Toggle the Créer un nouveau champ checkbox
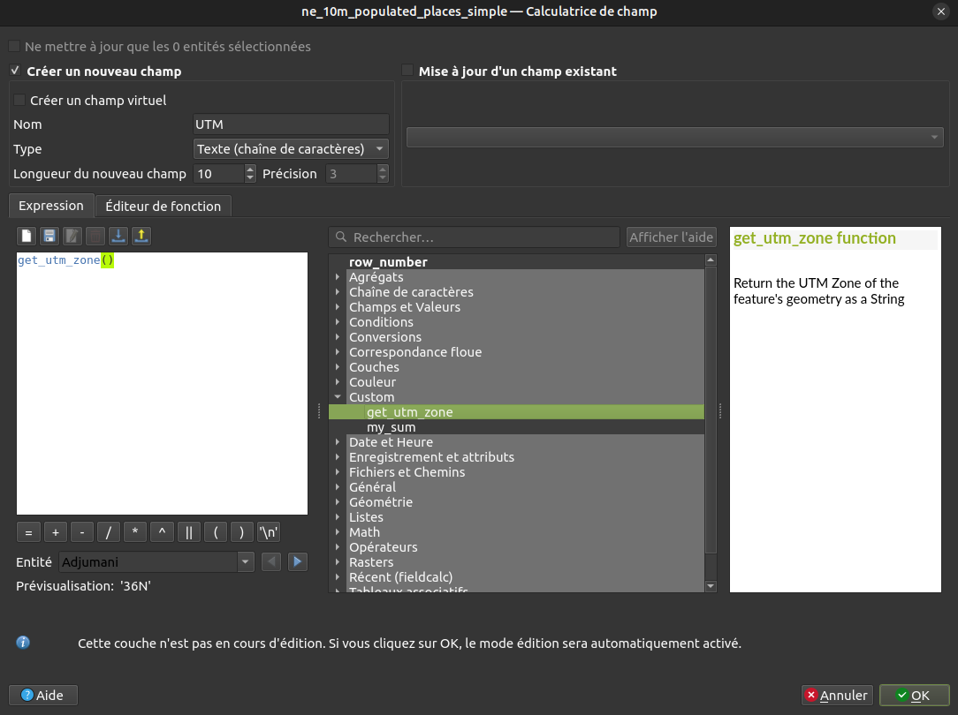 coord(15,71)
